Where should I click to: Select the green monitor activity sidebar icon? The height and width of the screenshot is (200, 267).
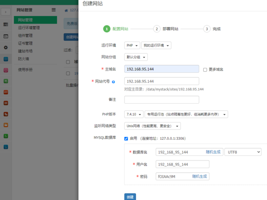coord(6,136)
